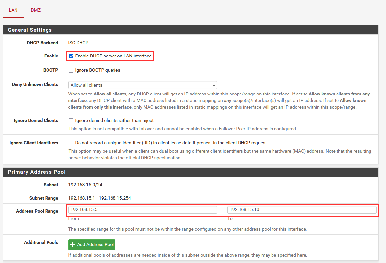Disable DHCP server on LAN interface checkbox
Image resolution: width=386 pixels, height=263 pixels.
point(71,56)
